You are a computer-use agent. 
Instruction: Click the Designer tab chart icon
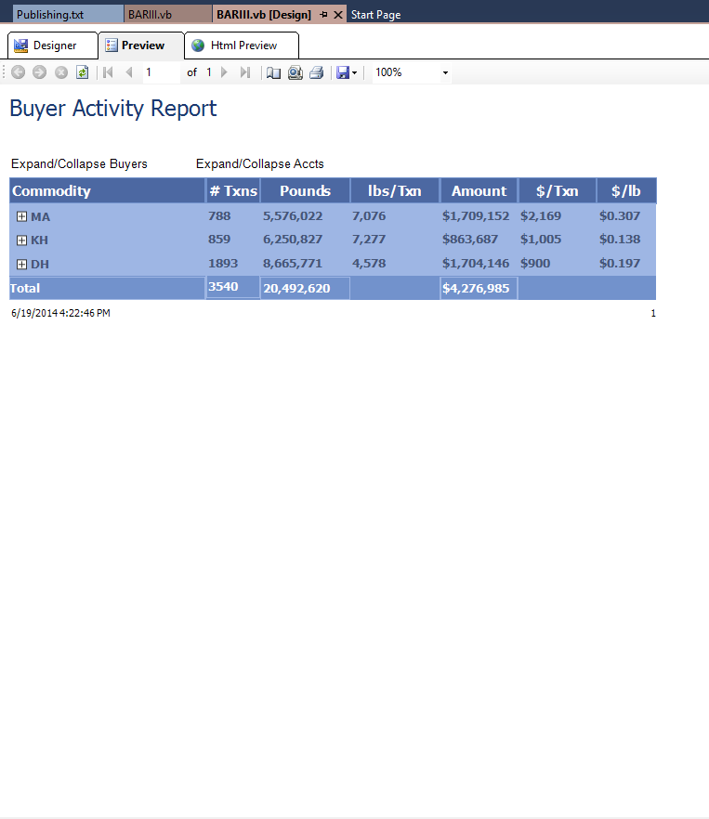click(21, 45)
